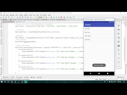The width and height of the screenshot is (127, 95).
Task: Open the File menu
Action: click(x=1, y=15)
